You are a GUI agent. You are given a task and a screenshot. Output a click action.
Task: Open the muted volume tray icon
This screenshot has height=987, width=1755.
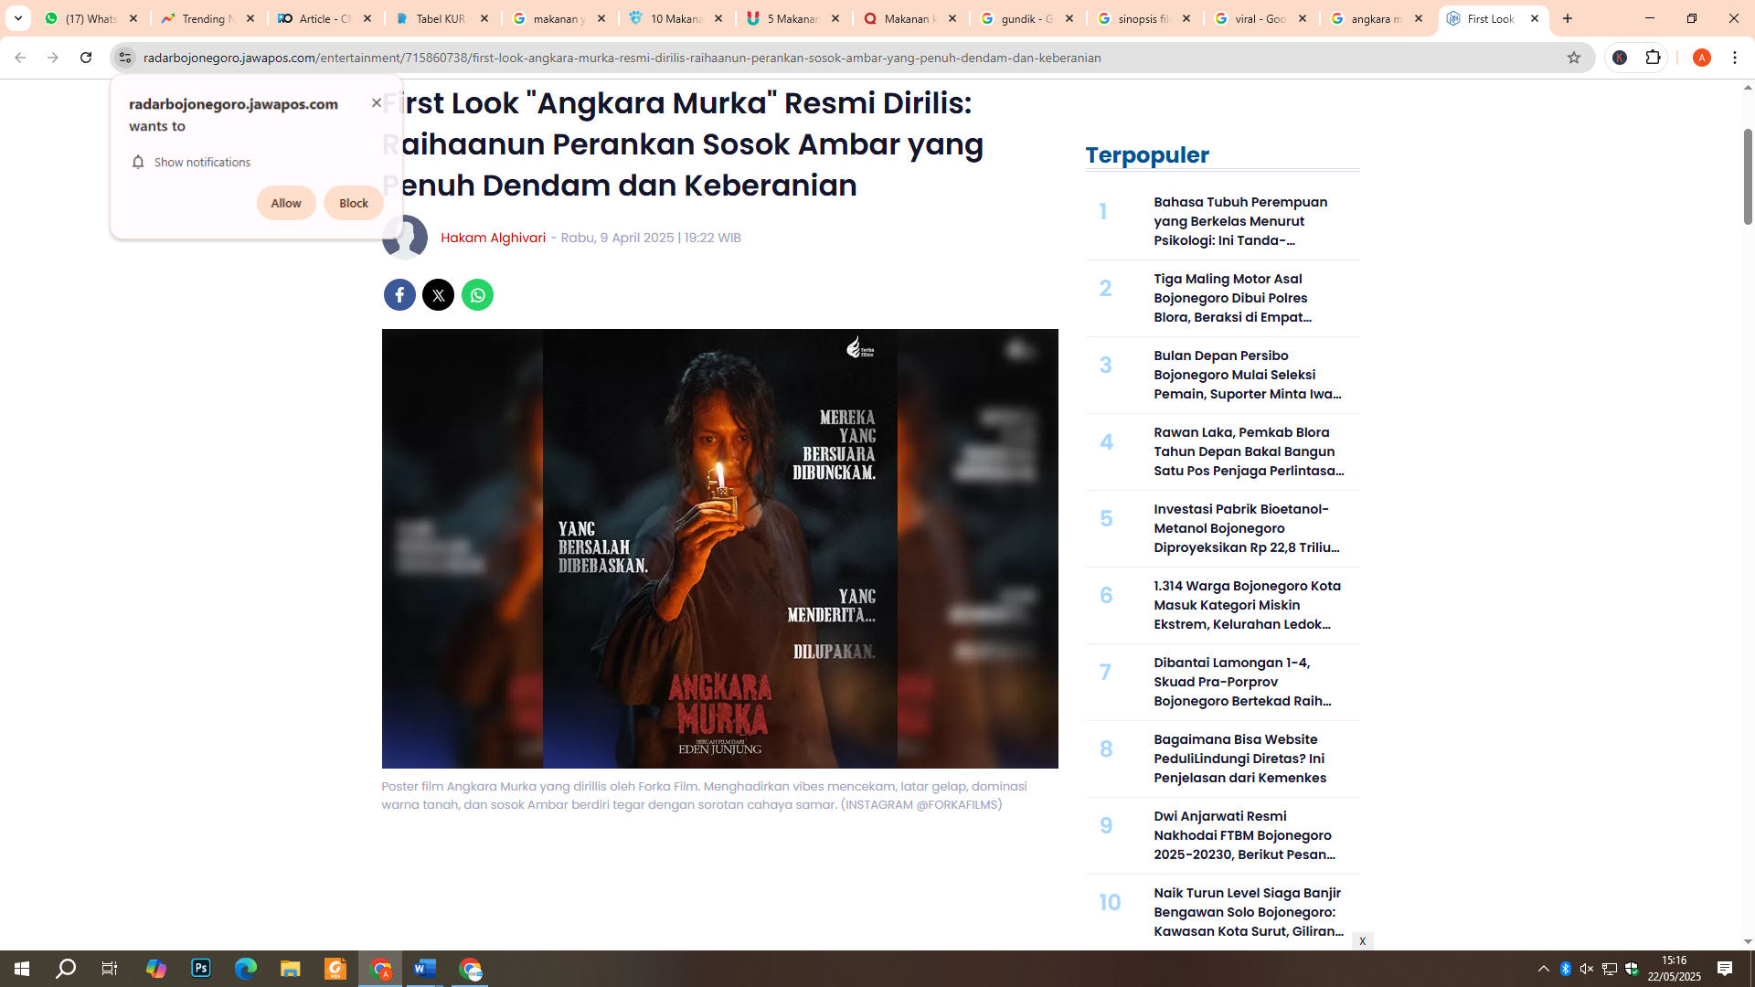[x=1587, y=969]
